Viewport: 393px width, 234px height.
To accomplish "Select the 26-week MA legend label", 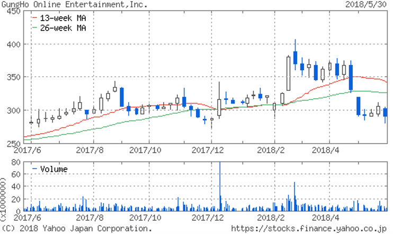I will click(x=64, y=26).
